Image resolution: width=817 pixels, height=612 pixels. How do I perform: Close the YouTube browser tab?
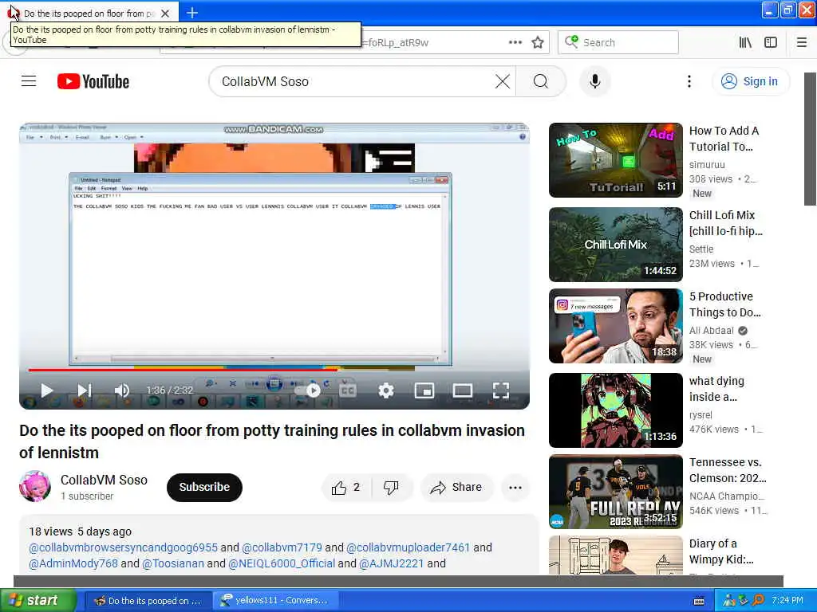click(x=164, y=13)
